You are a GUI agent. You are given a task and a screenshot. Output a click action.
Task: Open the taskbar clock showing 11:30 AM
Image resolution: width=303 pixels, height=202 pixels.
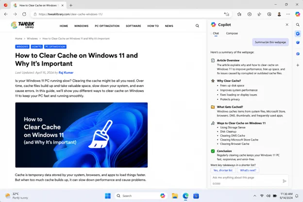tap(286, 196)
